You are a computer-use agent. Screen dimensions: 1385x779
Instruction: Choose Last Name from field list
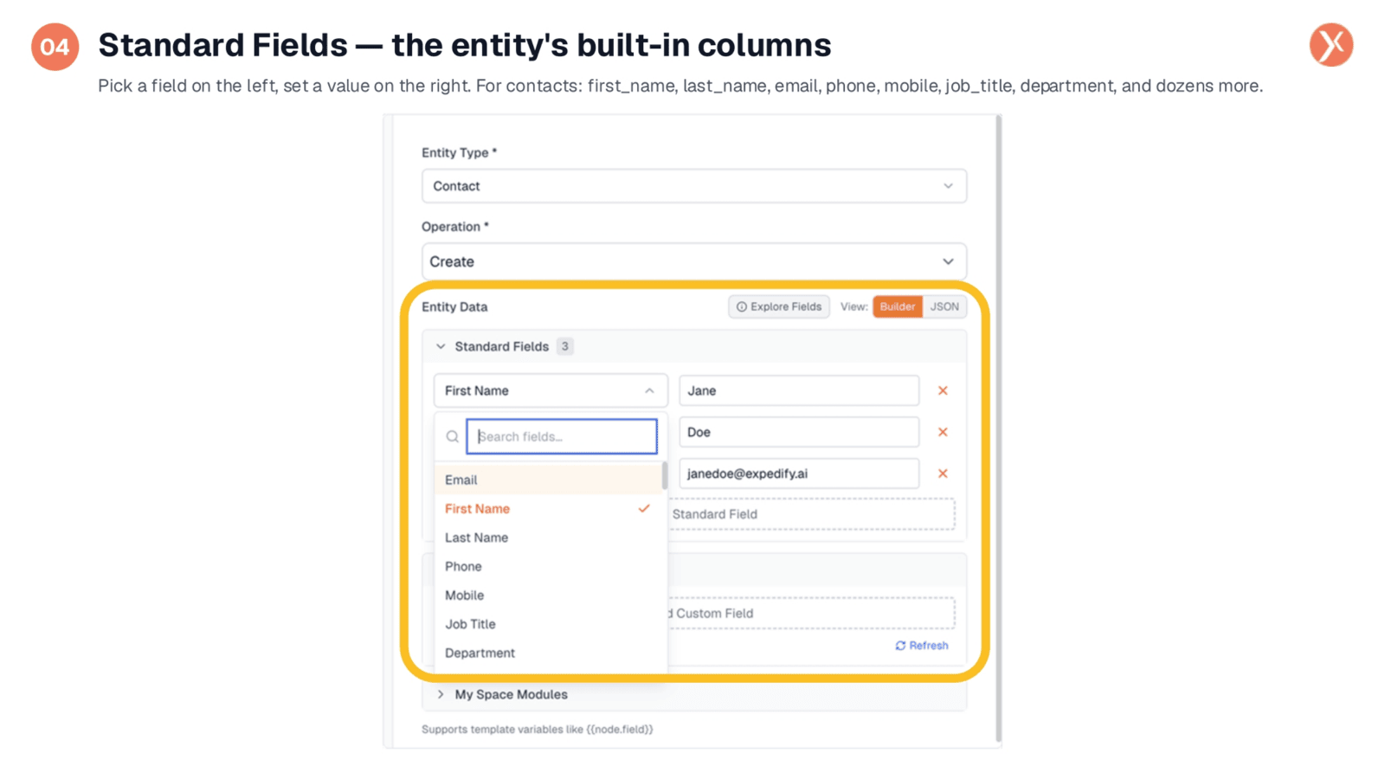(x=549, y=538)
